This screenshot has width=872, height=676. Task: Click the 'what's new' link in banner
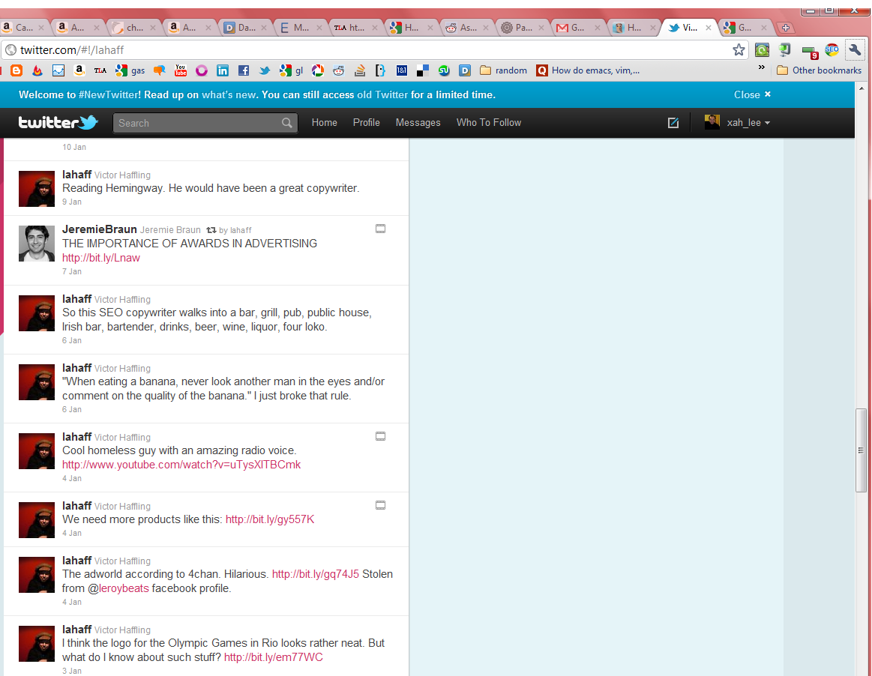click(229, 94)
